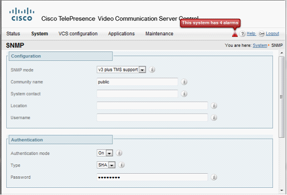
Task: Click the System breadcrumb link
Action: [260, 45]
